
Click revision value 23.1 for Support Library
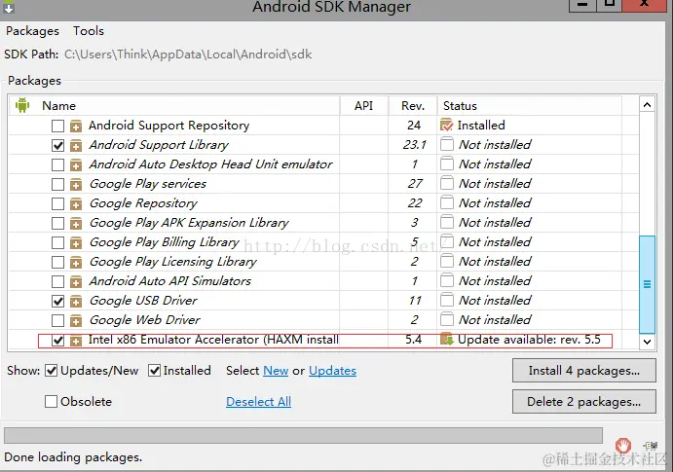tap(414, 145)
